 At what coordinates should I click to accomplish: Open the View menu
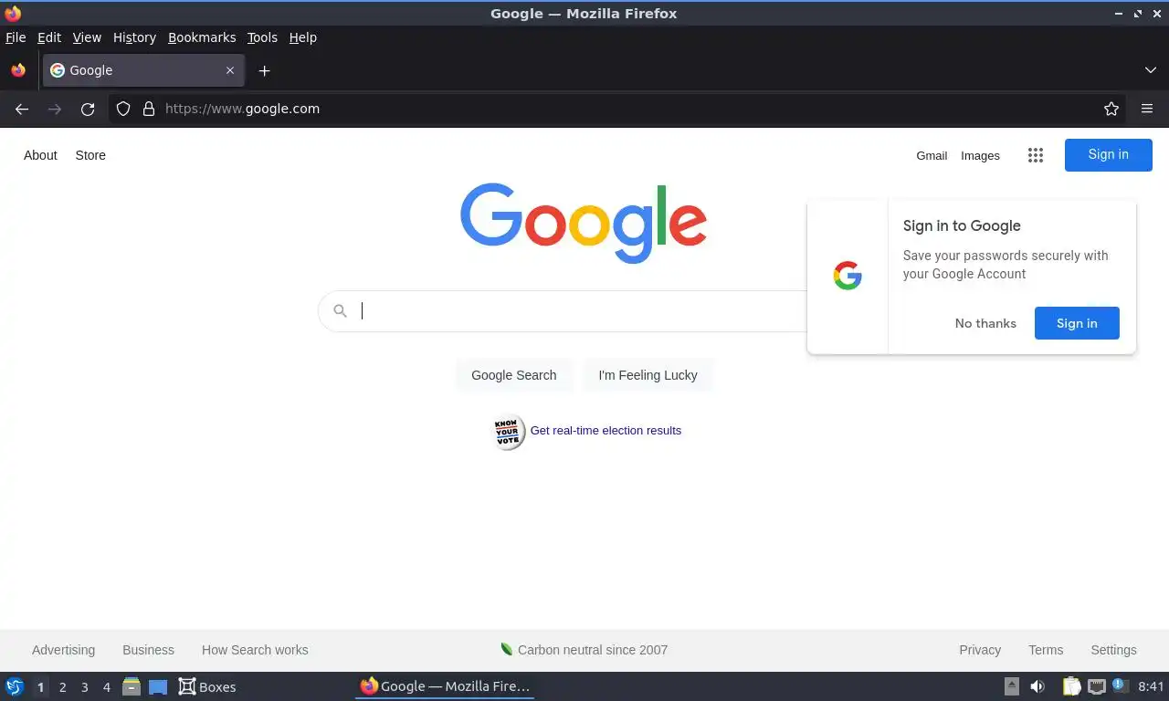point(87,37)
